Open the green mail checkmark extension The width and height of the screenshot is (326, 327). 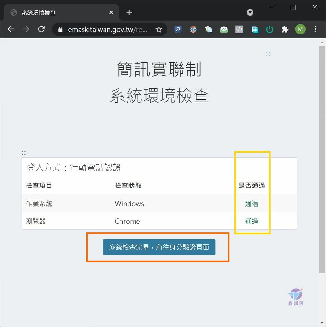224,29
